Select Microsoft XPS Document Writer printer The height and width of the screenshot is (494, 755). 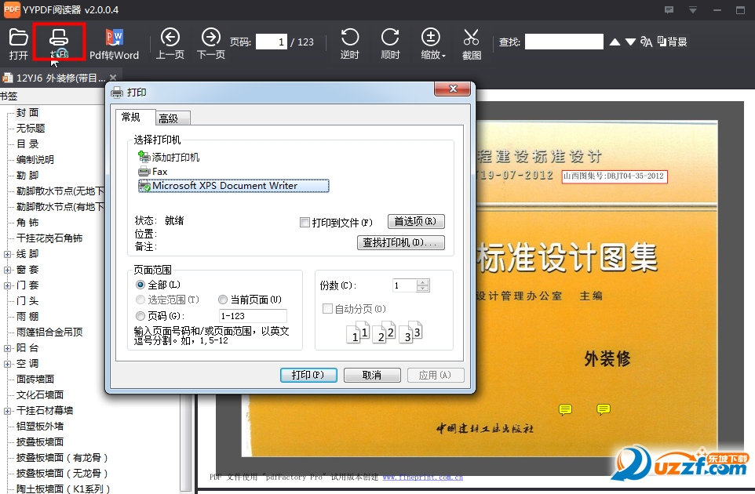pos(234,186)
